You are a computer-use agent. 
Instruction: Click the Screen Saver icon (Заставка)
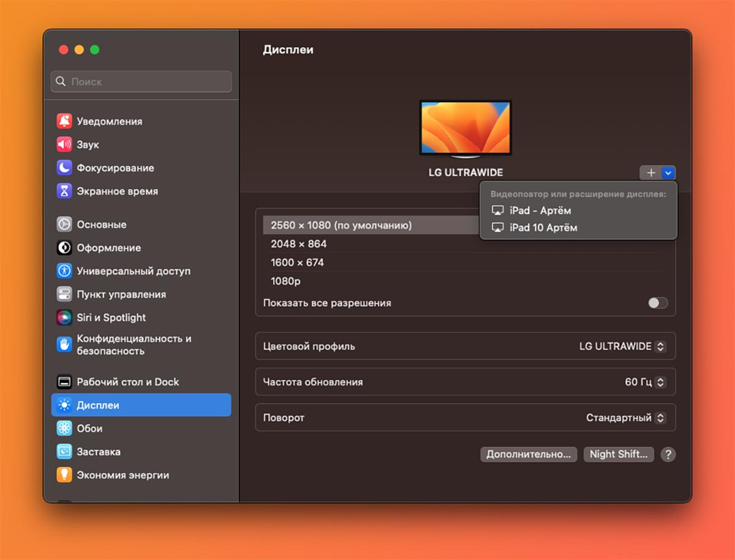click(x=64, y=452)
